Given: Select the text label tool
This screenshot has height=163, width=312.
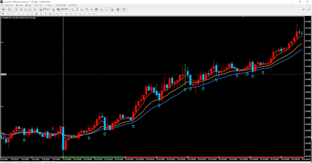Looking at the screenshot, I should coord(41,14).
